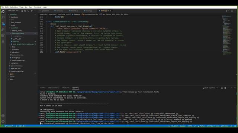Open the File menu

[x=2, y=7]
